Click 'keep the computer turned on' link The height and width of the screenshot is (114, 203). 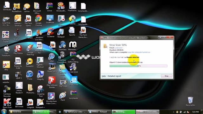(x=139, y=52)
